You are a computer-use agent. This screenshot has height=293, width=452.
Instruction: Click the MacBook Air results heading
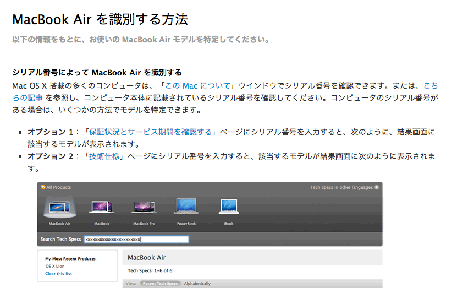coord(146,258)
